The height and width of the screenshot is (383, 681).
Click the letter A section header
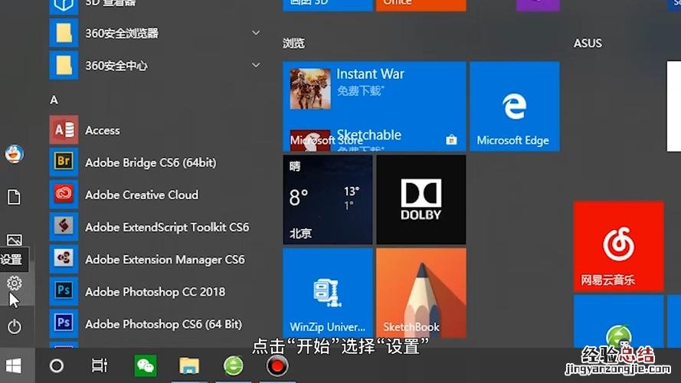(x=54, y=100)
